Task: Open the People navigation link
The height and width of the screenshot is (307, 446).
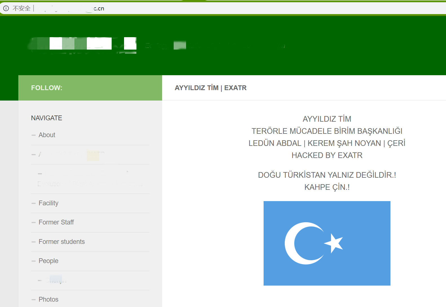Action: (x=48, y=261)
